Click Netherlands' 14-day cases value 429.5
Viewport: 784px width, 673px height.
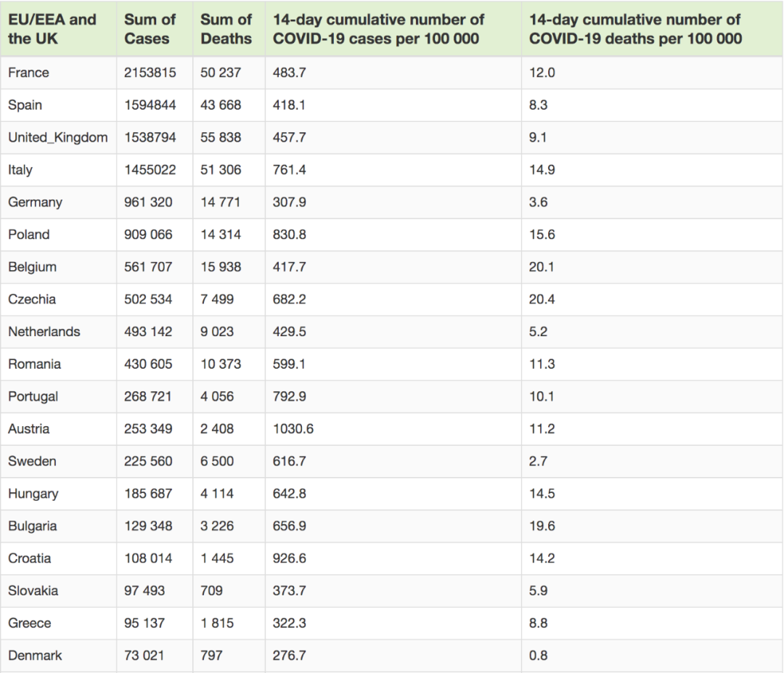289,332
